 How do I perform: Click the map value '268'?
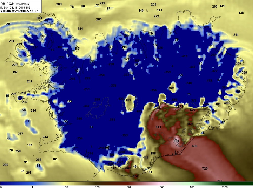pyautogui.click(x=38, y=160)
